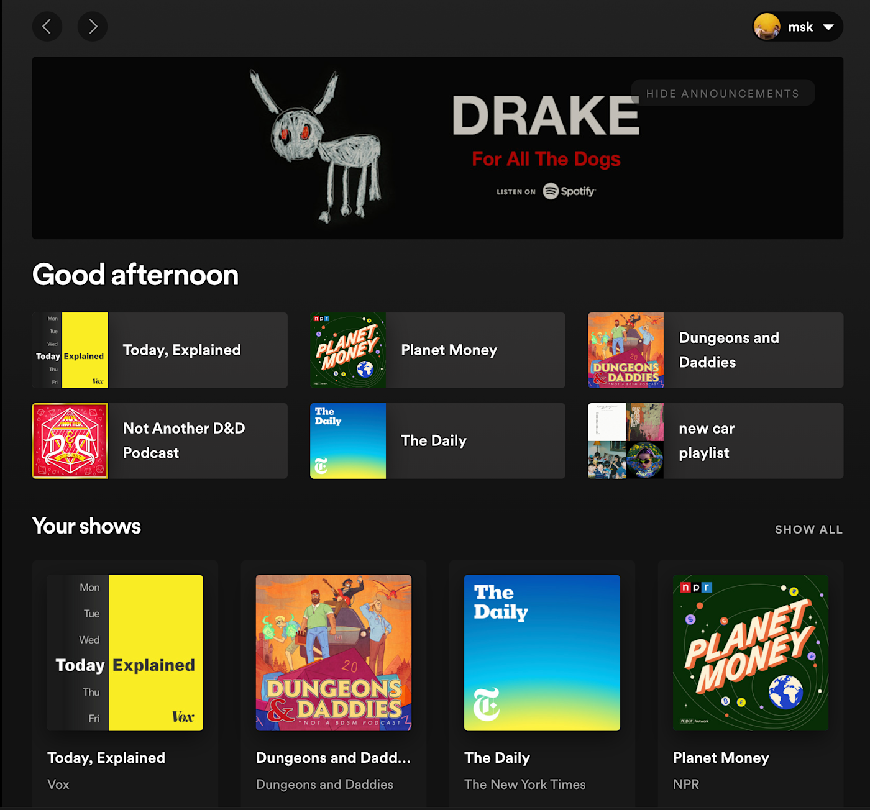The height and width of the screenshot is (810, 870).
Task: Click the Vox publisher label
Action: tap(58, 785)
